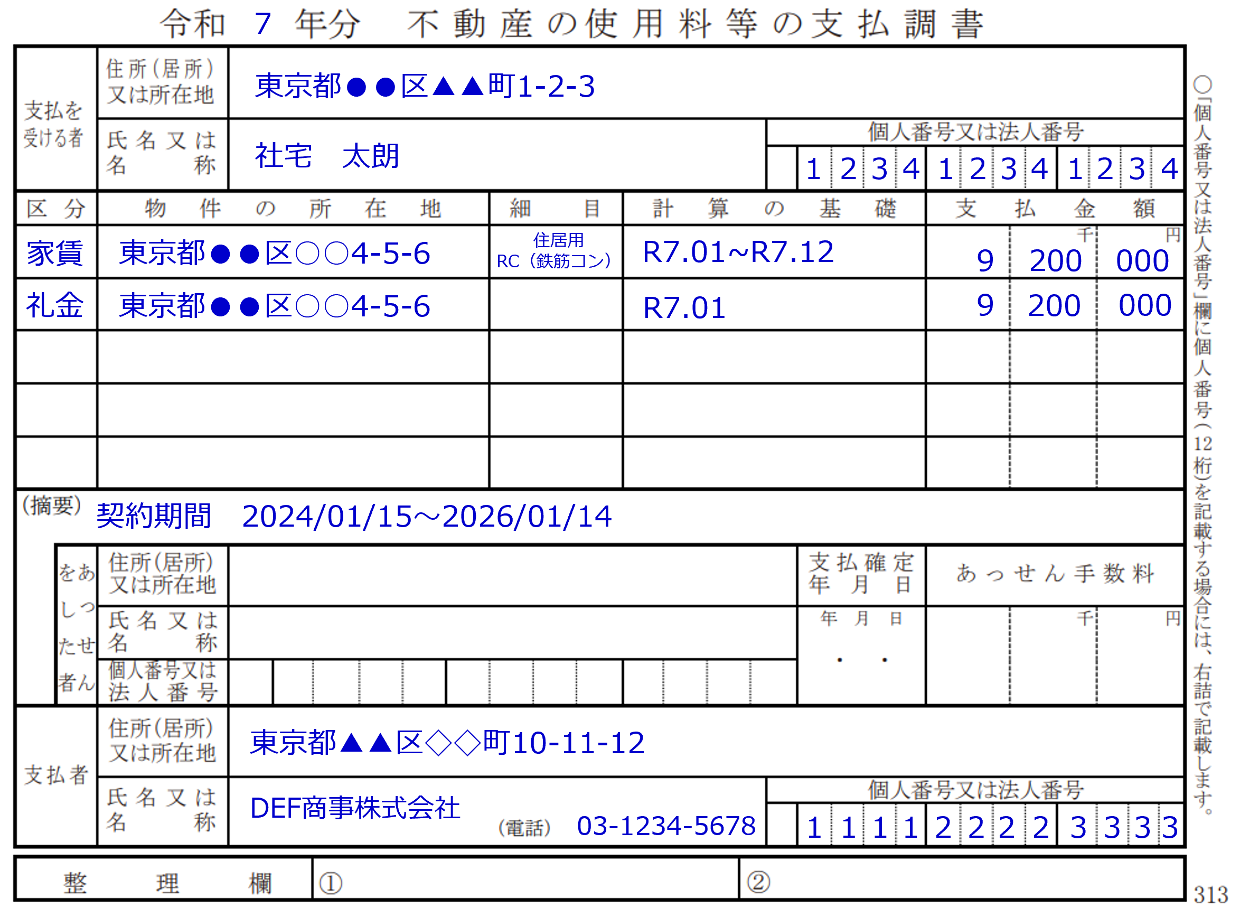Click payer address 東京都▲▲区◇◇町10-11-12
The image size is (1240, 908).
(x=447, y=743)
